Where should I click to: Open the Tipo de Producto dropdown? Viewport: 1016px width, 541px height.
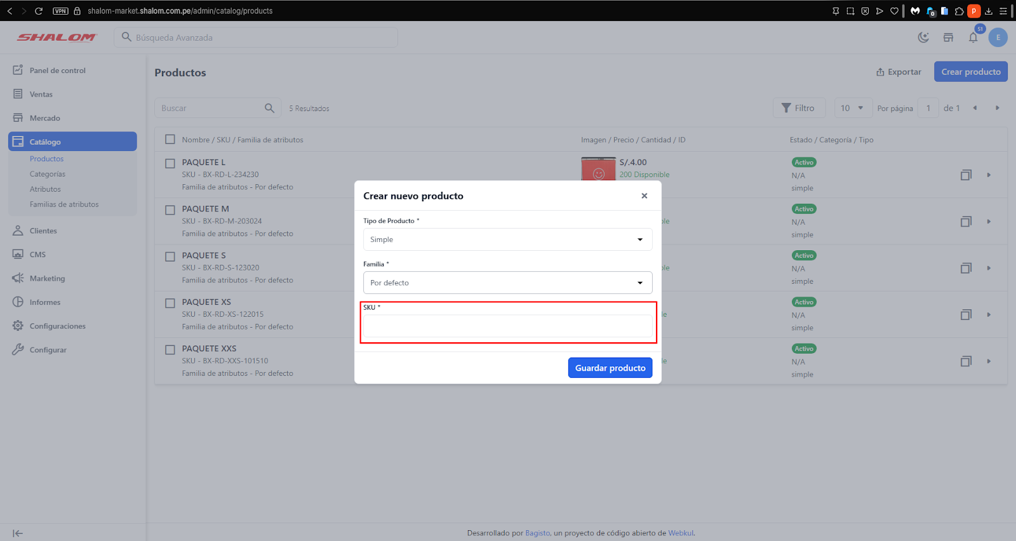507,239
